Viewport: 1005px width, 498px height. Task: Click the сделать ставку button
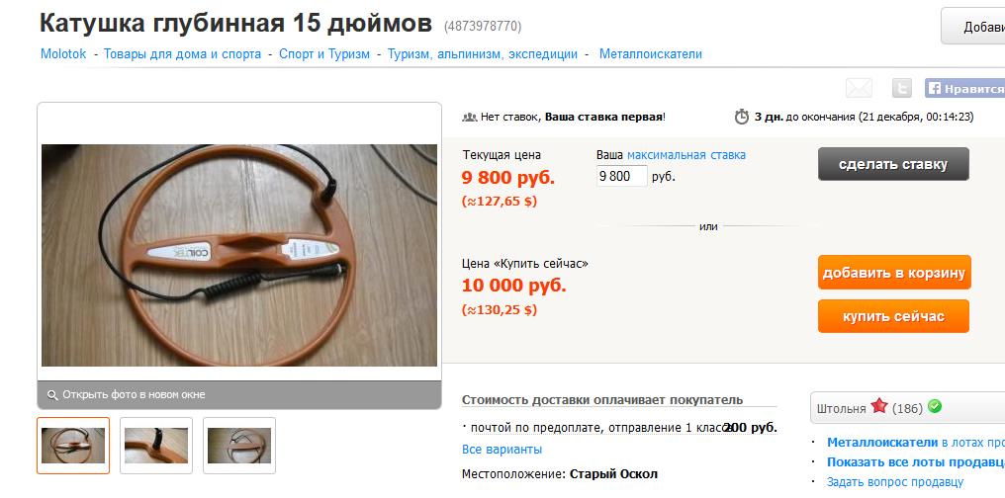click(x=893, y=164)
